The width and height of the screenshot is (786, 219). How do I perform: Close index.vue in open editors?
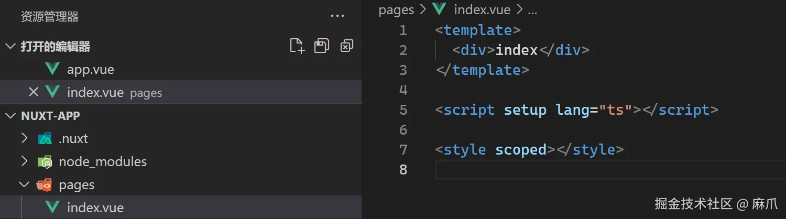coord(33,92)
